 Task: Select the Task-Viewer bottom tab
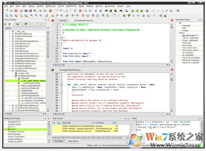[x=73, y=141]
